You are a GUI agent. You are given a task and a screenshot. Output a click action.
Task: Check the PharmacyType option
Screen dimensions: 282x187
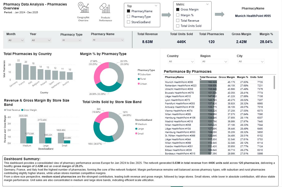pyautogui.click(x=128, y=16)
